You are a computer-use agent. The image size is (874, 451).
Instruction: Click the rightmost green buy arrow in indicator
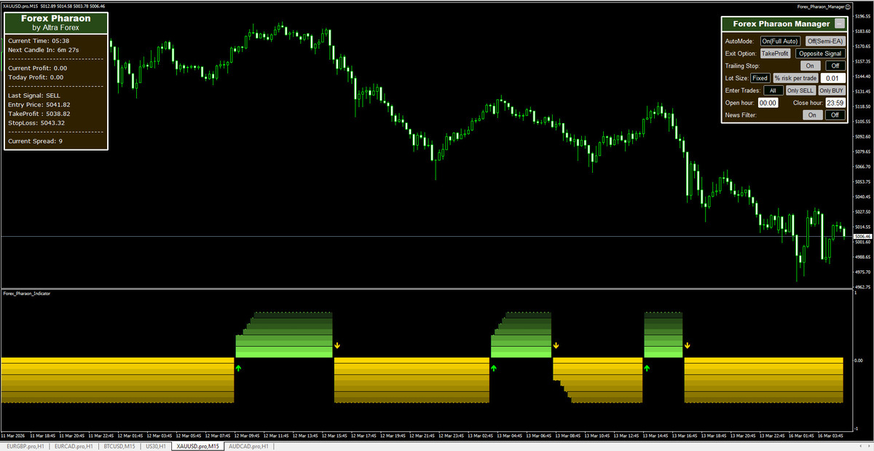[647, 369]
